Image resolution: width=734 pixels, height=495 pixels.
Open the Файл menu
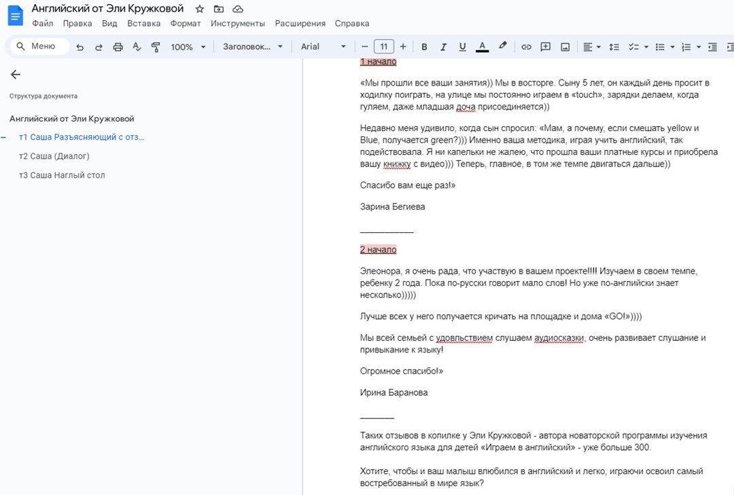click(x=43, y=23)
